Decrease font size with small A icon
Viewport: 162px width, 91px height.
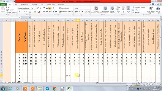click(x=40, y=8)
